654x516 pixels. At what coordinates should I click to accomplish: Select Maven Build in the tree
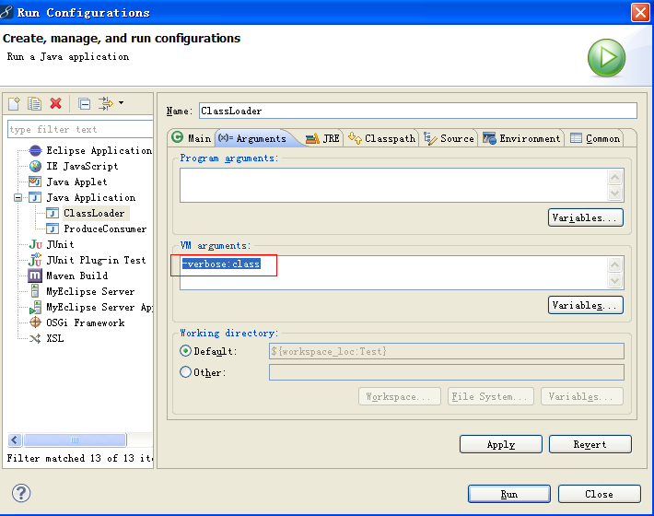tap(77, 276)
